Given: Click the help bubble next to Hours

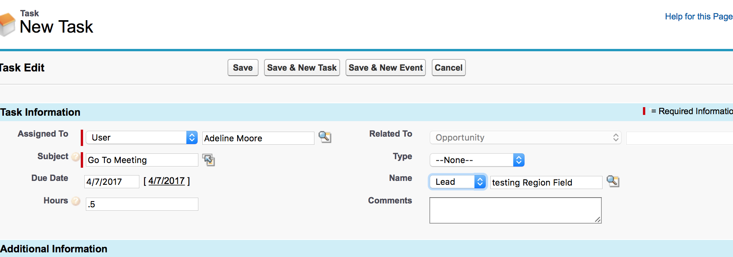Looking at the screenshot, I should 76,201.
